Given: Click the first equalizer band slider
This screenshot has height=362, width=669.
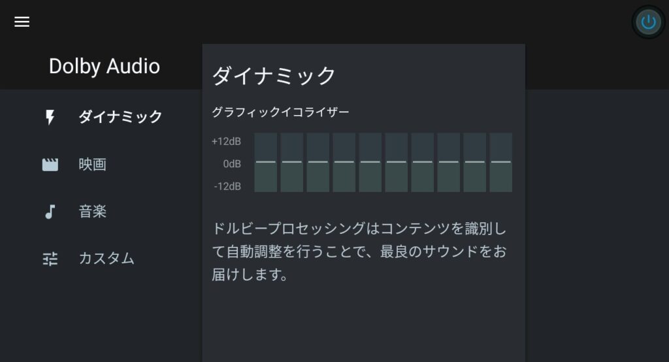Looking at the screenshot, I should coord(266,162).
